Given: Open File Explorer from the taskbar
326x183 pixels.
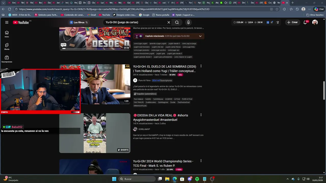Looking at the screenshot, I should pyautogui.click(x=167, y=179).
